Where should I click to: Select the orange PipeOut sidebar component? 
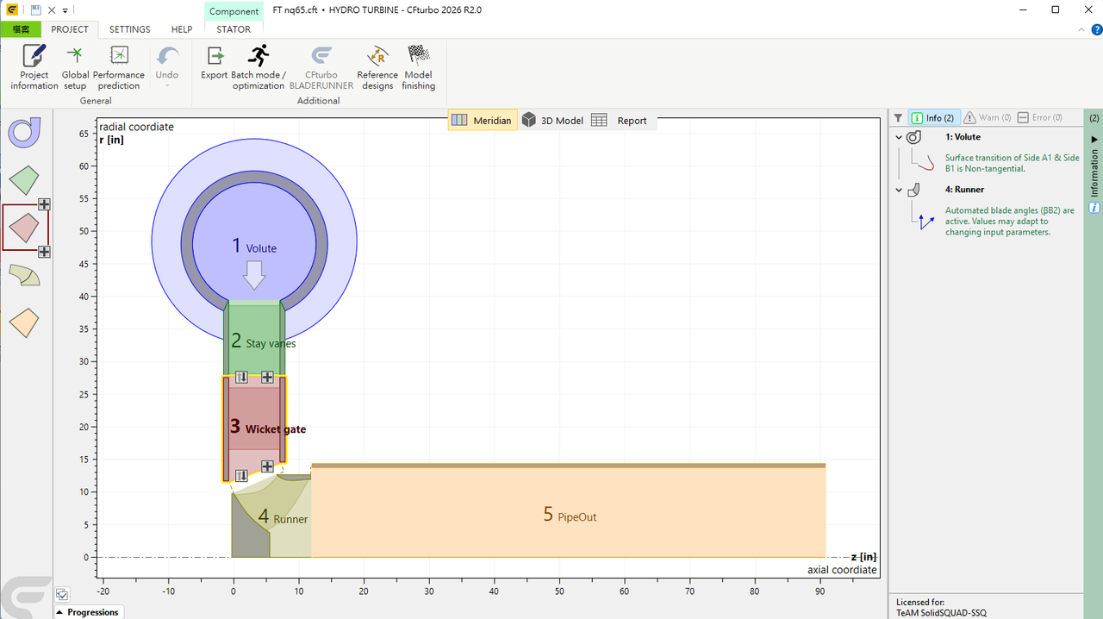pos(24,323)
